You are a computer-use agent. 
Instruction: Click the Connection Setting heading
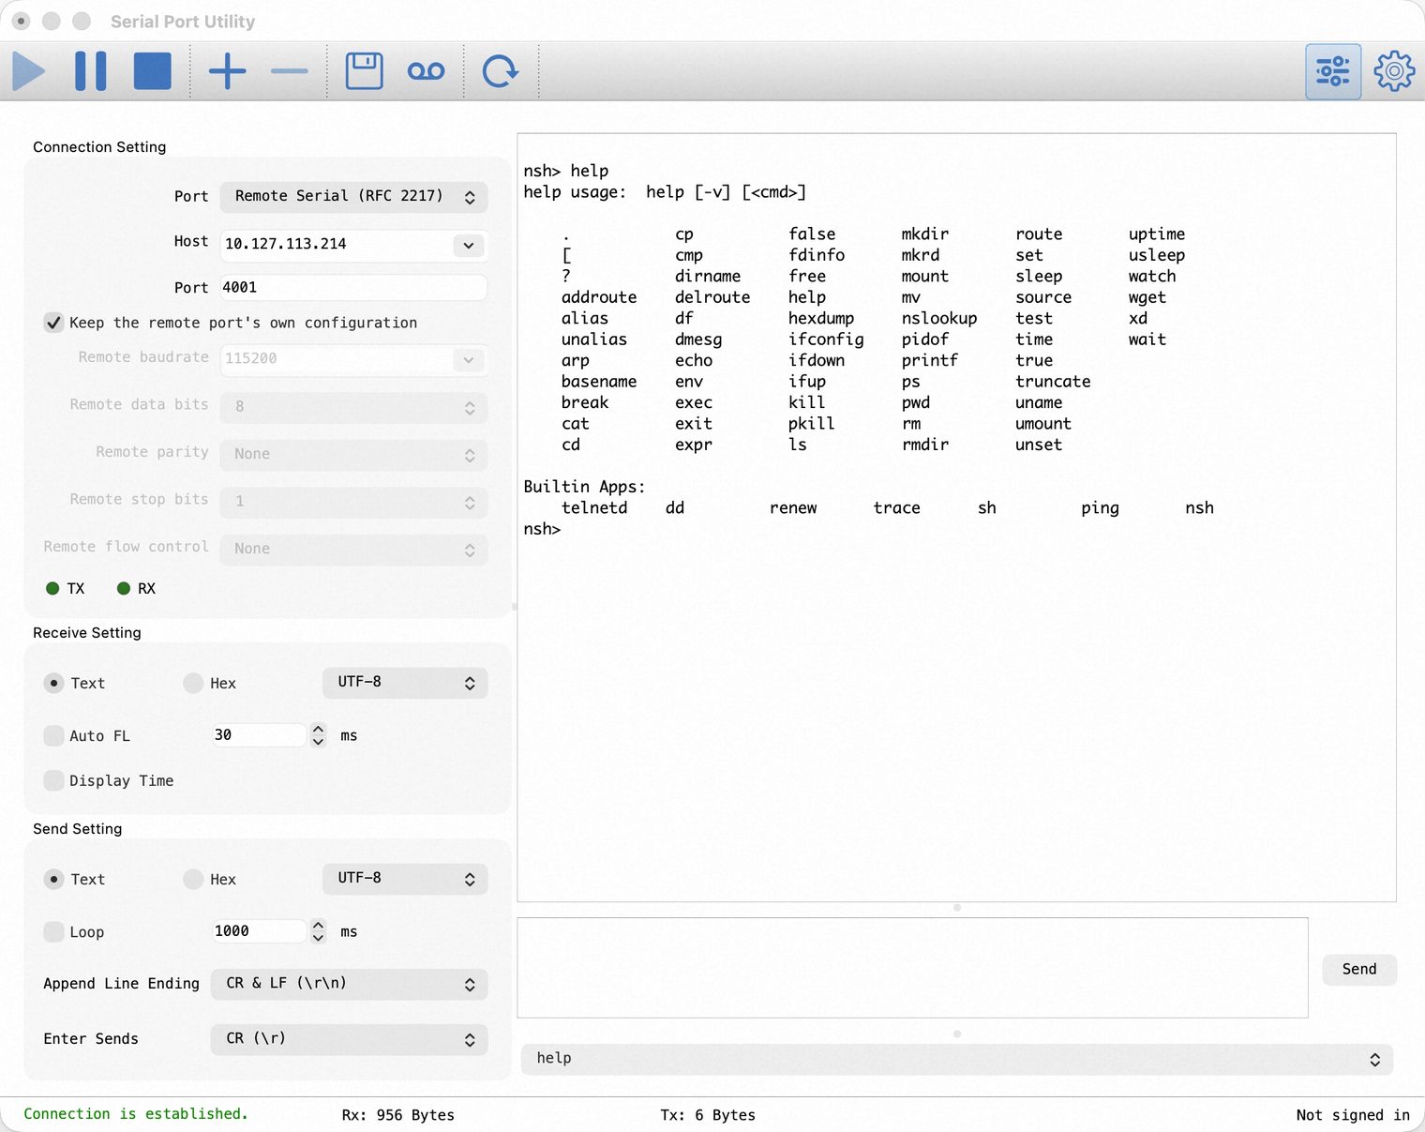pyautogui.click(x=99, y=147)
